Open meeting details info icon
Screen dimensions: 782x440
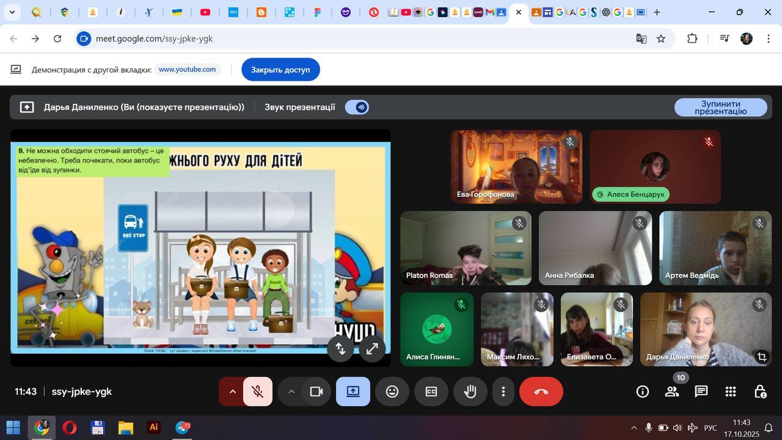tap(643, 392)
